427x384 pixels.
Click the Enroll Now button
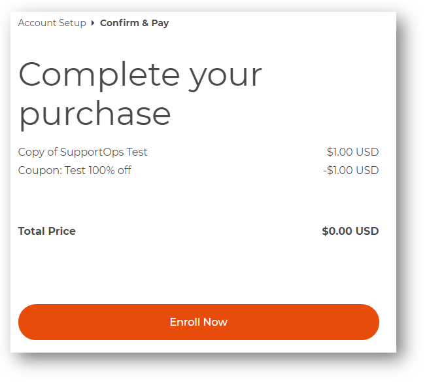pos(198,322)
